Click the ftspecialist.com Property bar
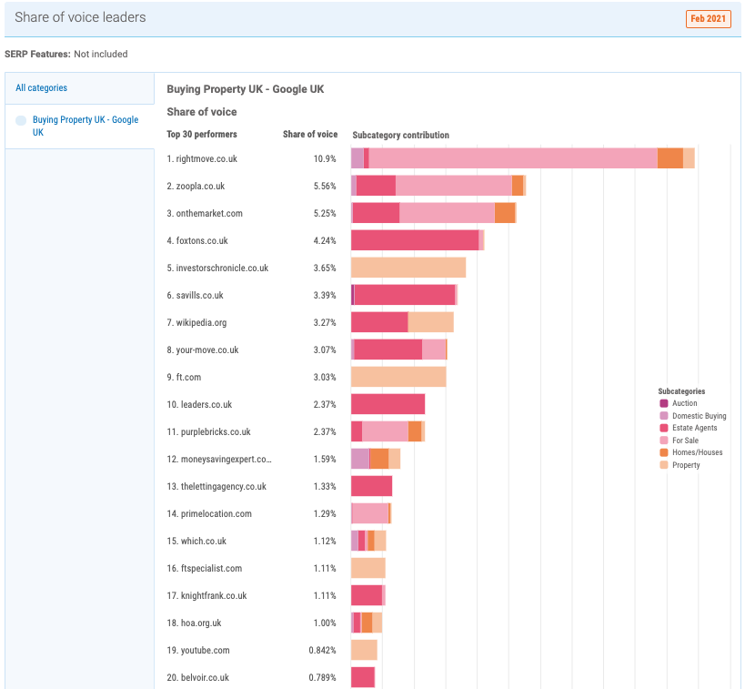This screenshot has height=689, width=745. pos(368,568)
